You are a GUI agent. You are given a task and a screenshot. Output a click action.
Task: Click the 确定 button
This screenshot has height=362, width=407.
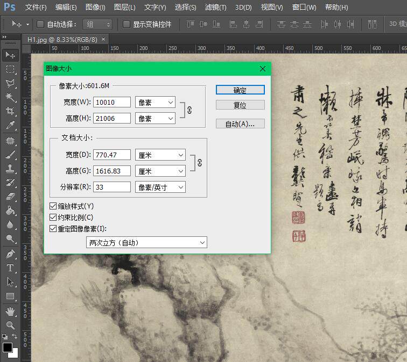240,90
